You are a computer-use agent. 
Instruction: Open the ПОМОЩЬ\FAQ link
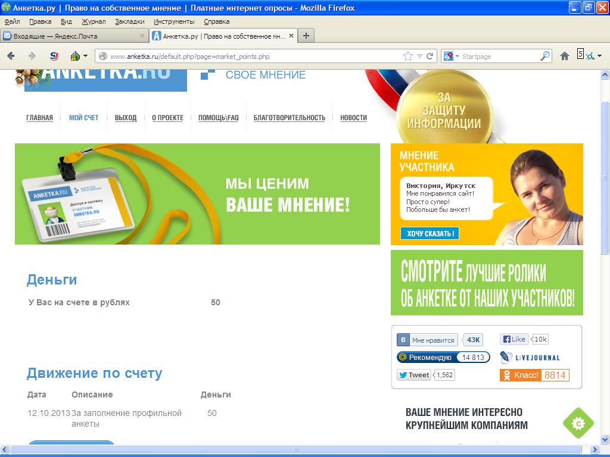[x=218, y=118]
